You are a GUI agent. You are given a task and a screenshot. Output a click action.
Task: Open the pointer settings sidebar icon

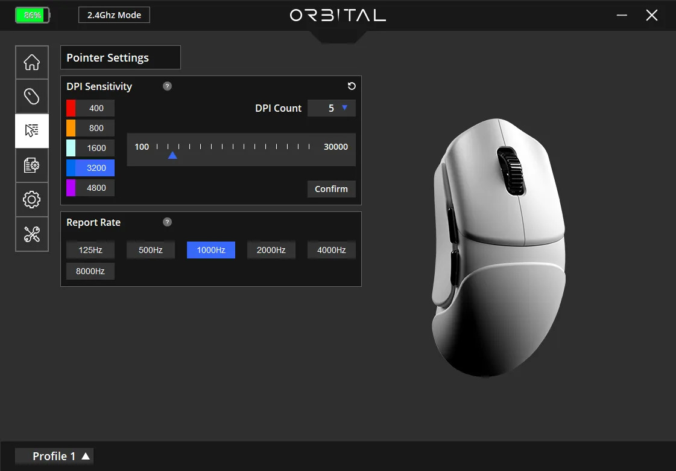(31, 131)
